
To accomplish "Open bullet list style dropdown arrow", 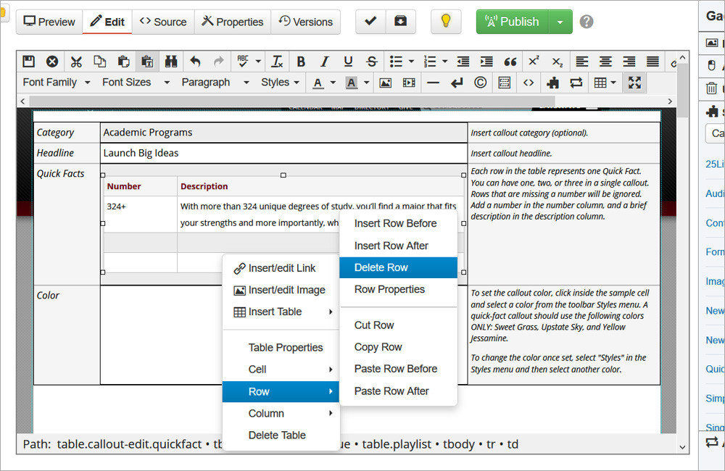I will pyautogui.click(x=411, y=62).
